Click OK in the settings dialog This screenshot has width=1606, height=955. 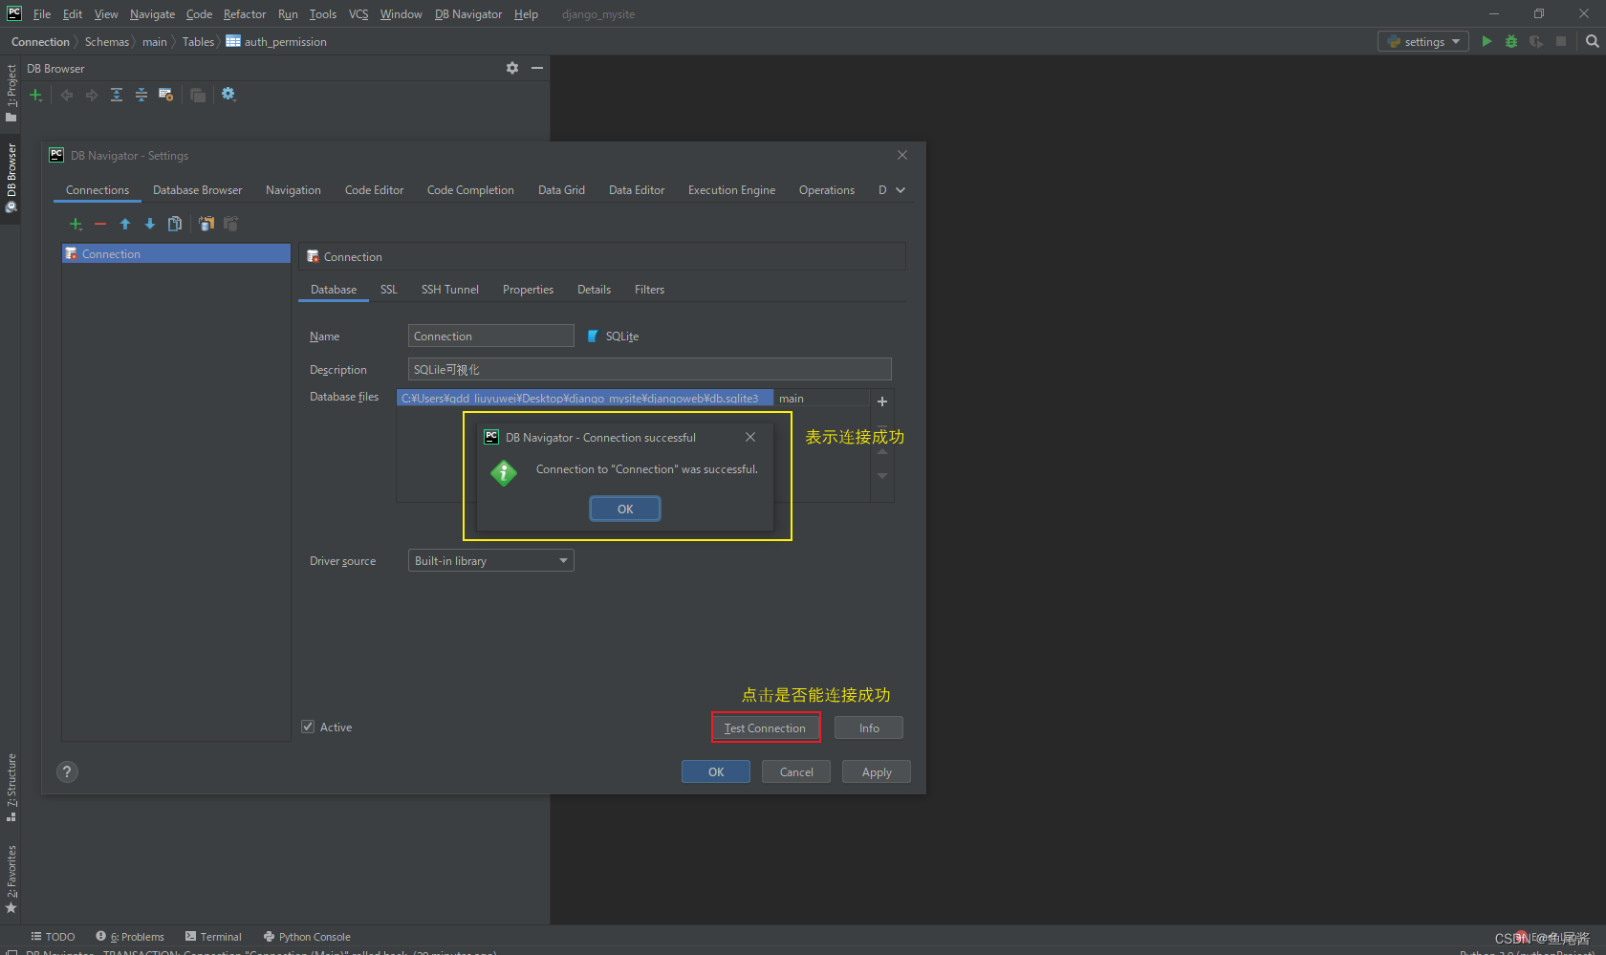716,771
